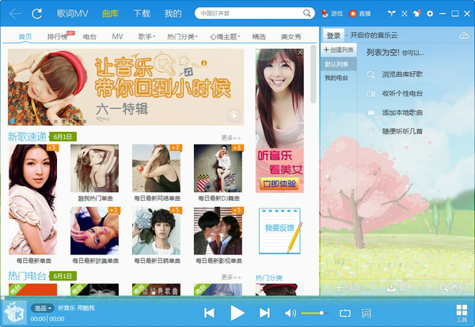This screenshot has width=475, height=327.
Task: Expand the 歌手 dropdown tab
Action: [146, 37]
